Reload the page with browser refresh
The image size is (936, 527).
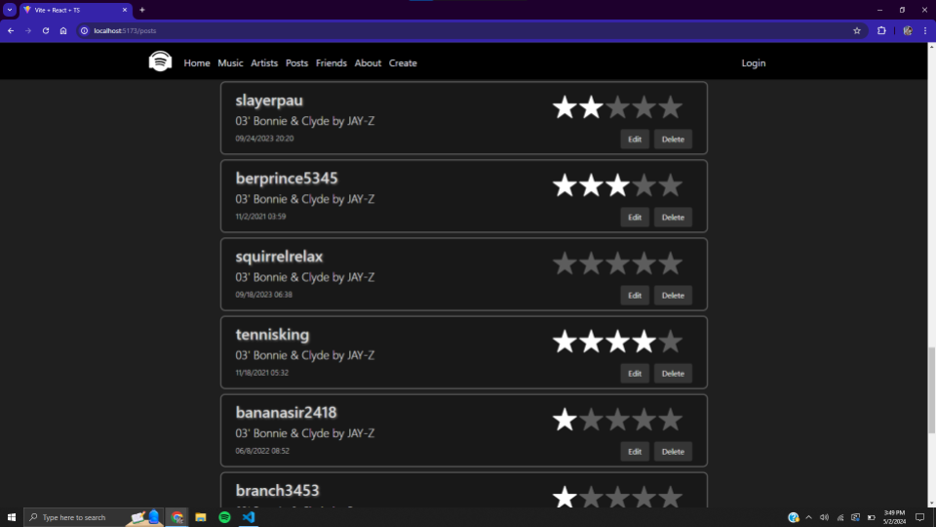pyautogui.click(x=46, y=30)
